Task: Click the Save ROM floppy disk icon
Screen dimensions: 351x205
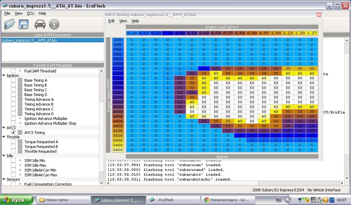Action: [24, 24]
